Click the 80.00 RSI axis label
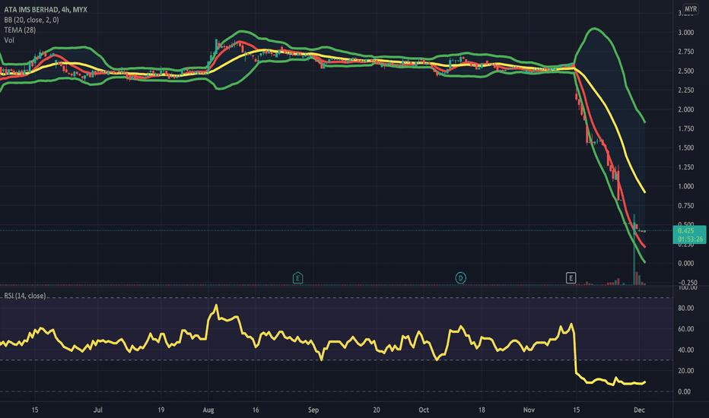The height and width of the screenshot is (418, 709). point(686,309)
